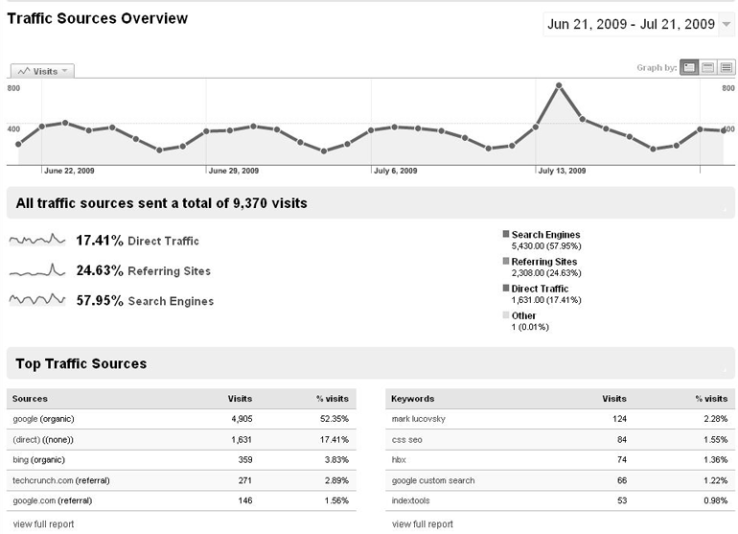Click the 2.28% cell in Keywords table
Image resolution: width=738 pixels, height=534 pixels.
tap(715, 419)
